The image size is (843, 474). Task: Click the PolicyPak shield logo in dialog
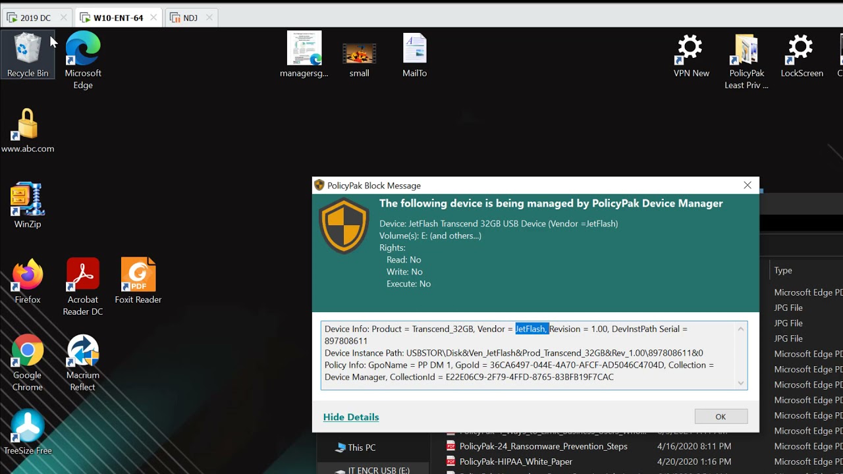point(344,226)
